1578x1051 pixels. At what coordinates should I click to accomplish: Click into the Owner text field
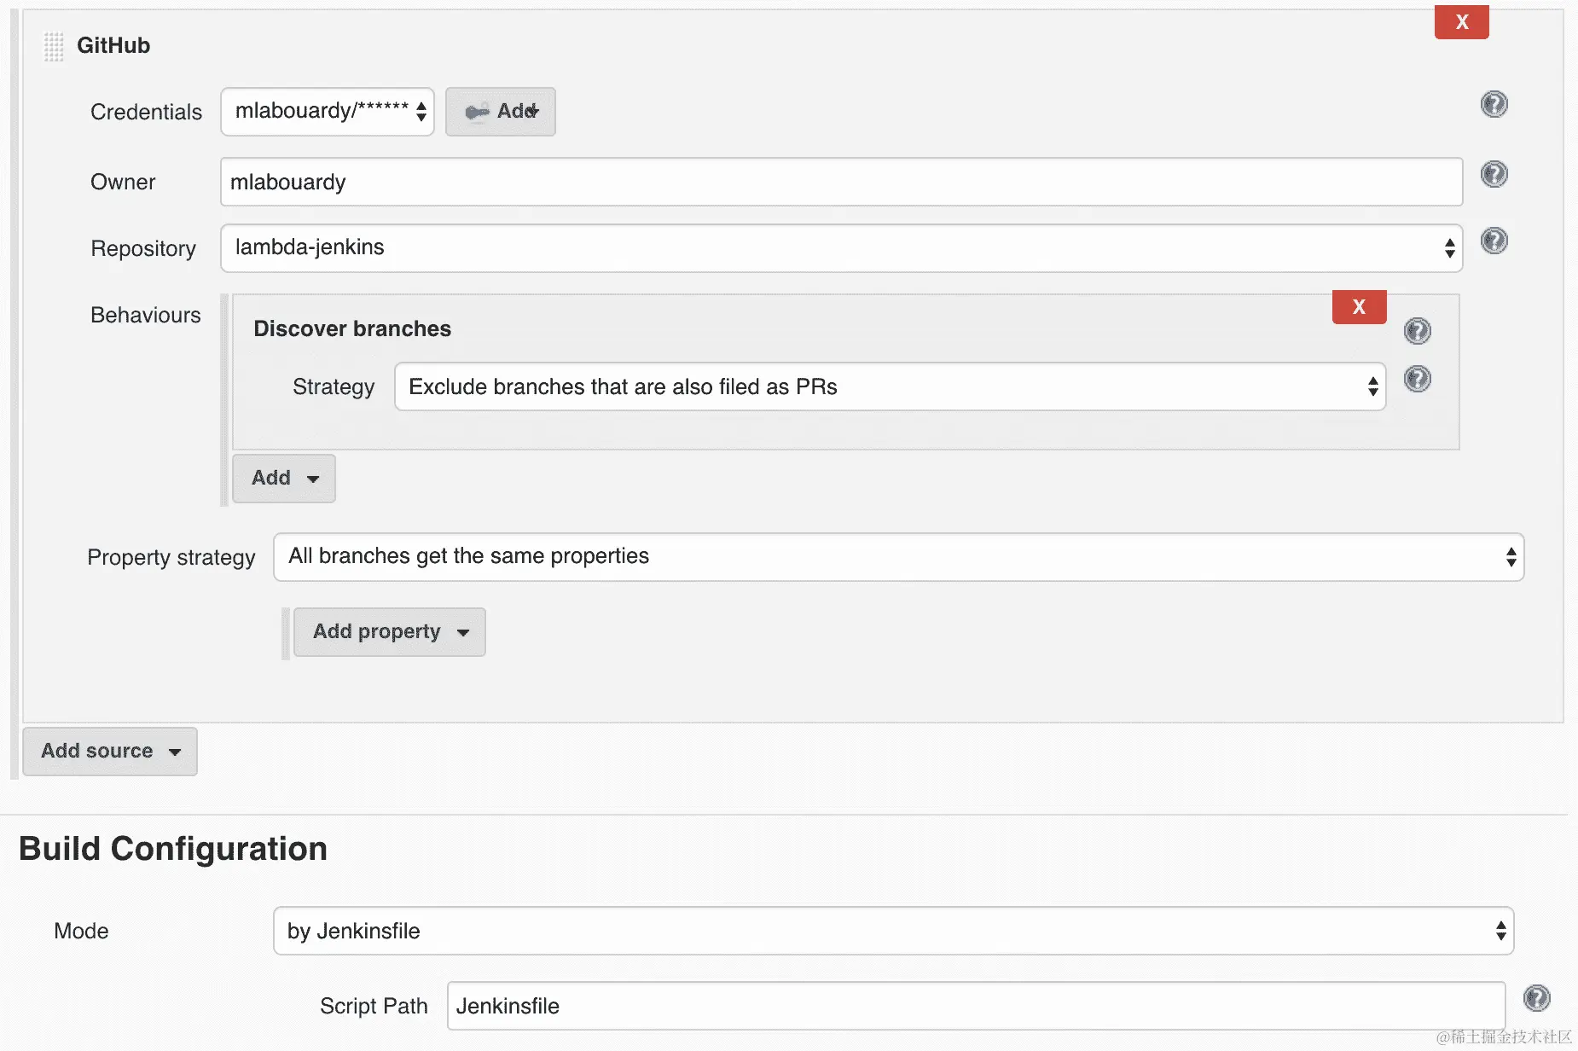841,182
